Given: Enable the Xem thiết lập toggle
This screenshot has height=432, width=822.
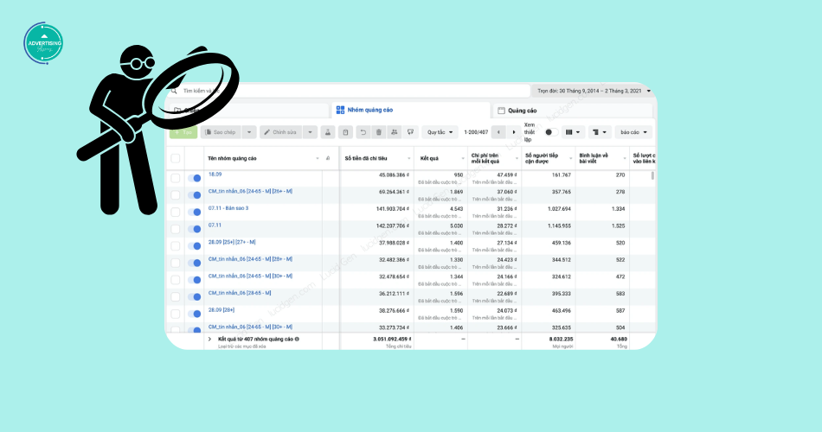Looking at the screenshot, I should (x=548, y=132).
